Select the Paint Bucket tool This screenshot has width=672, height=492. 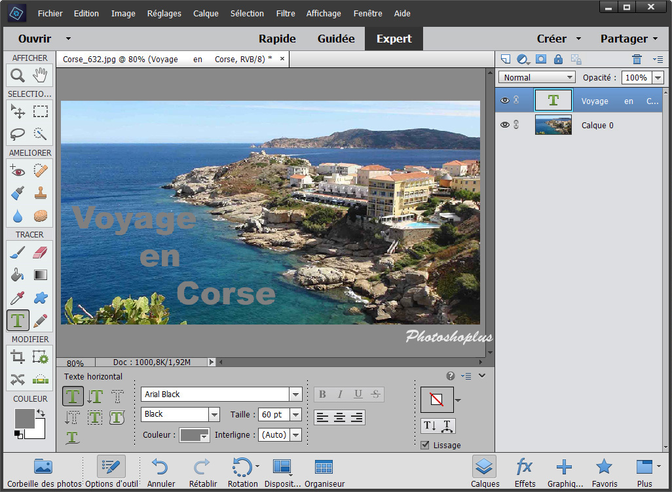[18, 275]
